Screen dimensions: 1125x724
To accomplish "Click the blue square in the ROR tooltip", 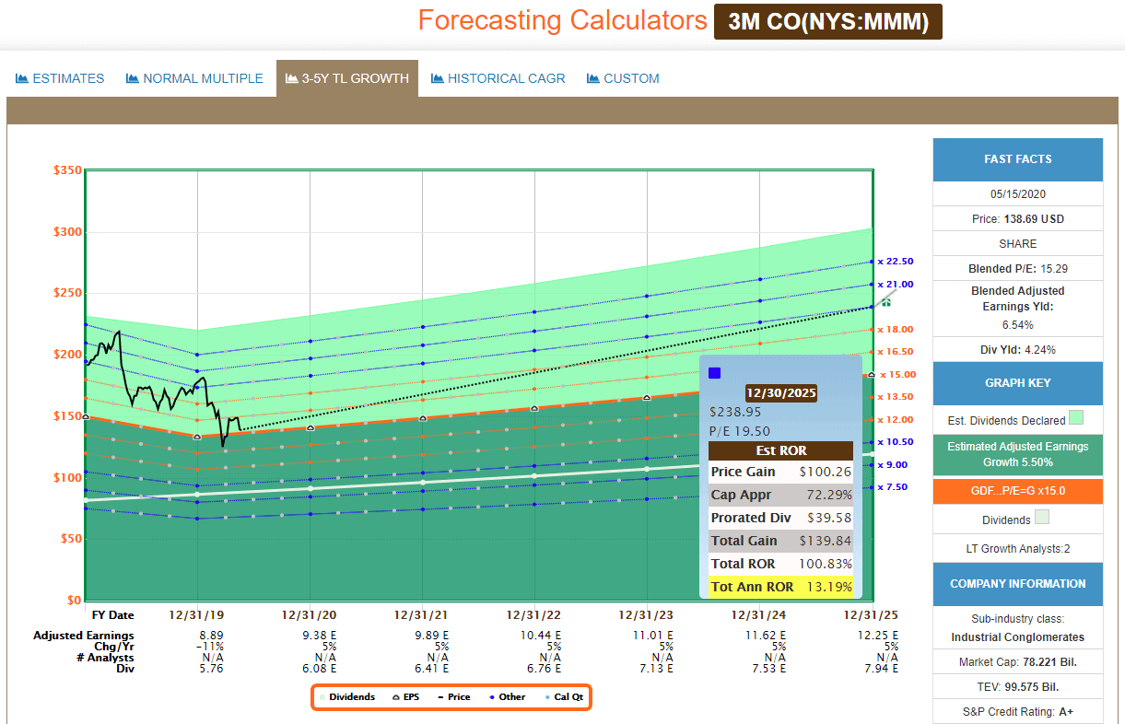I will click(x=714, y=373).
